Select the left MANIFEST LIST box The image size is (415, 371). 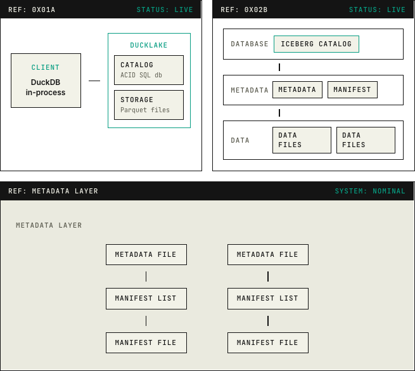(146, 299)
